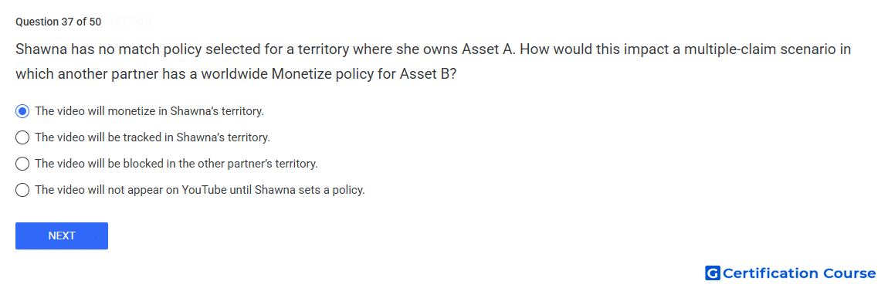Screen dimensions: 888x288
Task: Select the 'will monetize in Shawna's territory' radio button
Action: click(22, 111)
